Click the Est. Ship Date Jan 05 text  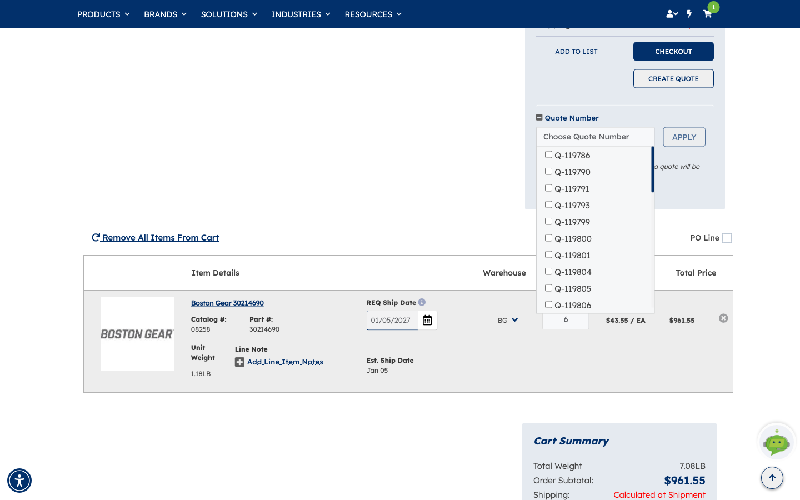coord(377,371)
